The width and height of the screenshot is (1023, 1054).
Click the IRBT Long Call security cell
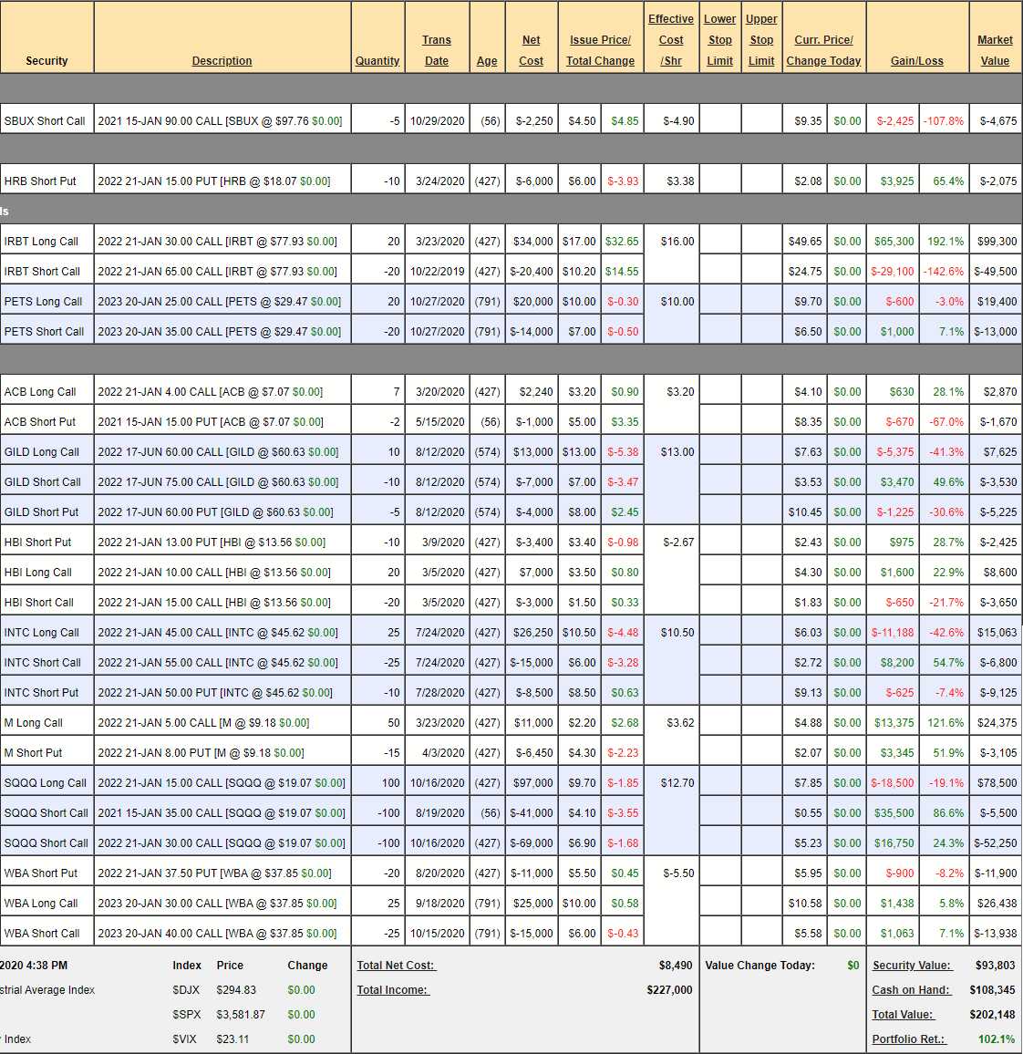(42, 242)
